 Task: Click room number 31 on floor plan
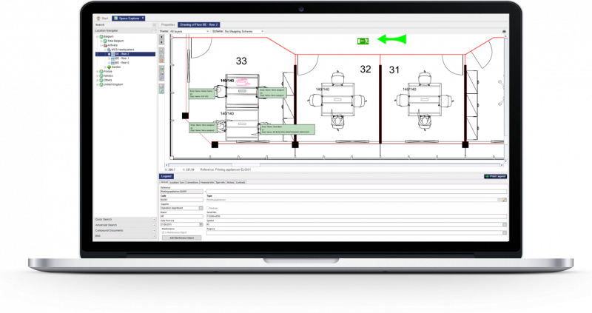[394, 70]
